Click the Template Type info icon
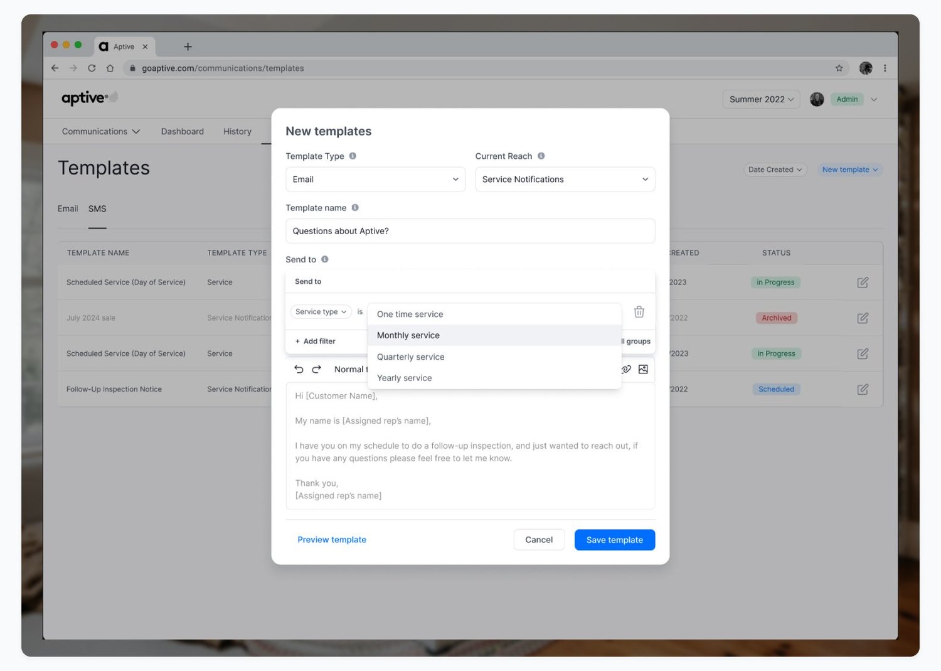 tap(353, 156)
